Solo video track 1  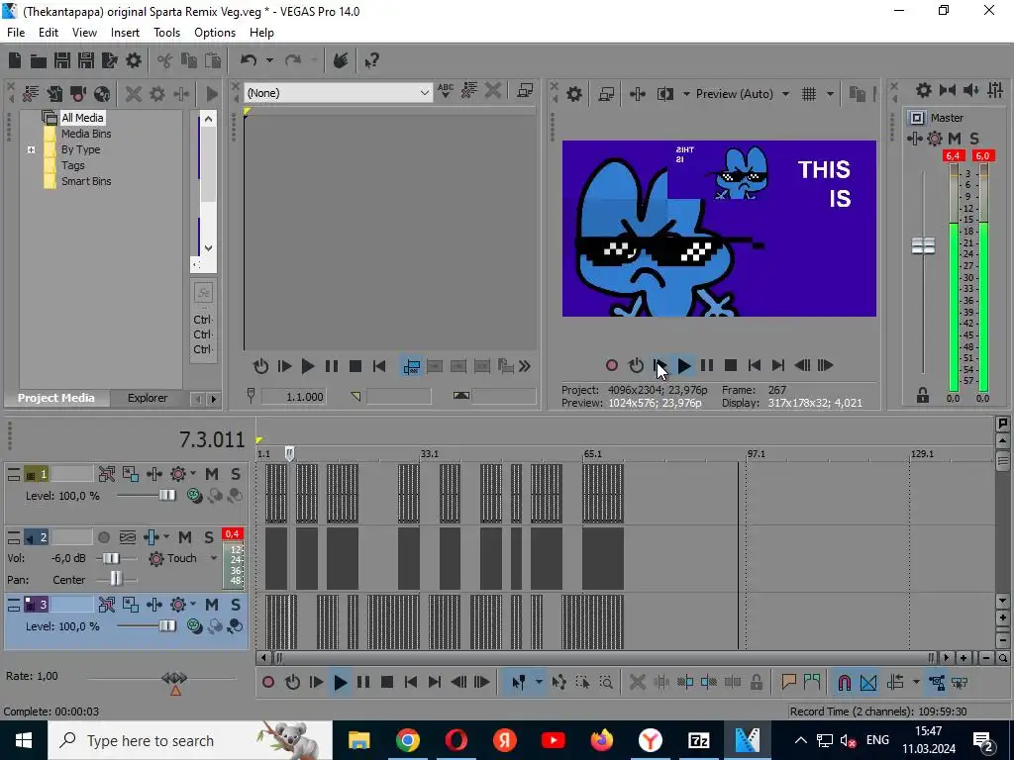point(236,474)
